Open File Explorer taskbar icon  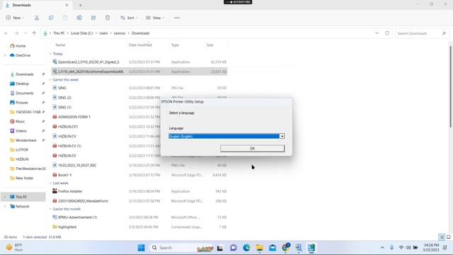tap(260, 248)
